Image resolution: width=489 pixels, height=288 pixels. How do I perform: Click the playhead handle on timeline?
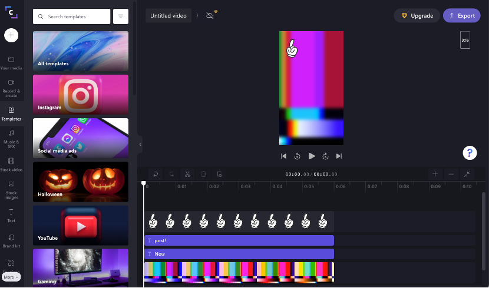click(x=143, y=183)
